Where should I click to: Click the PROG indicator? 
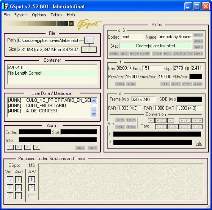(x=120, y=84)
